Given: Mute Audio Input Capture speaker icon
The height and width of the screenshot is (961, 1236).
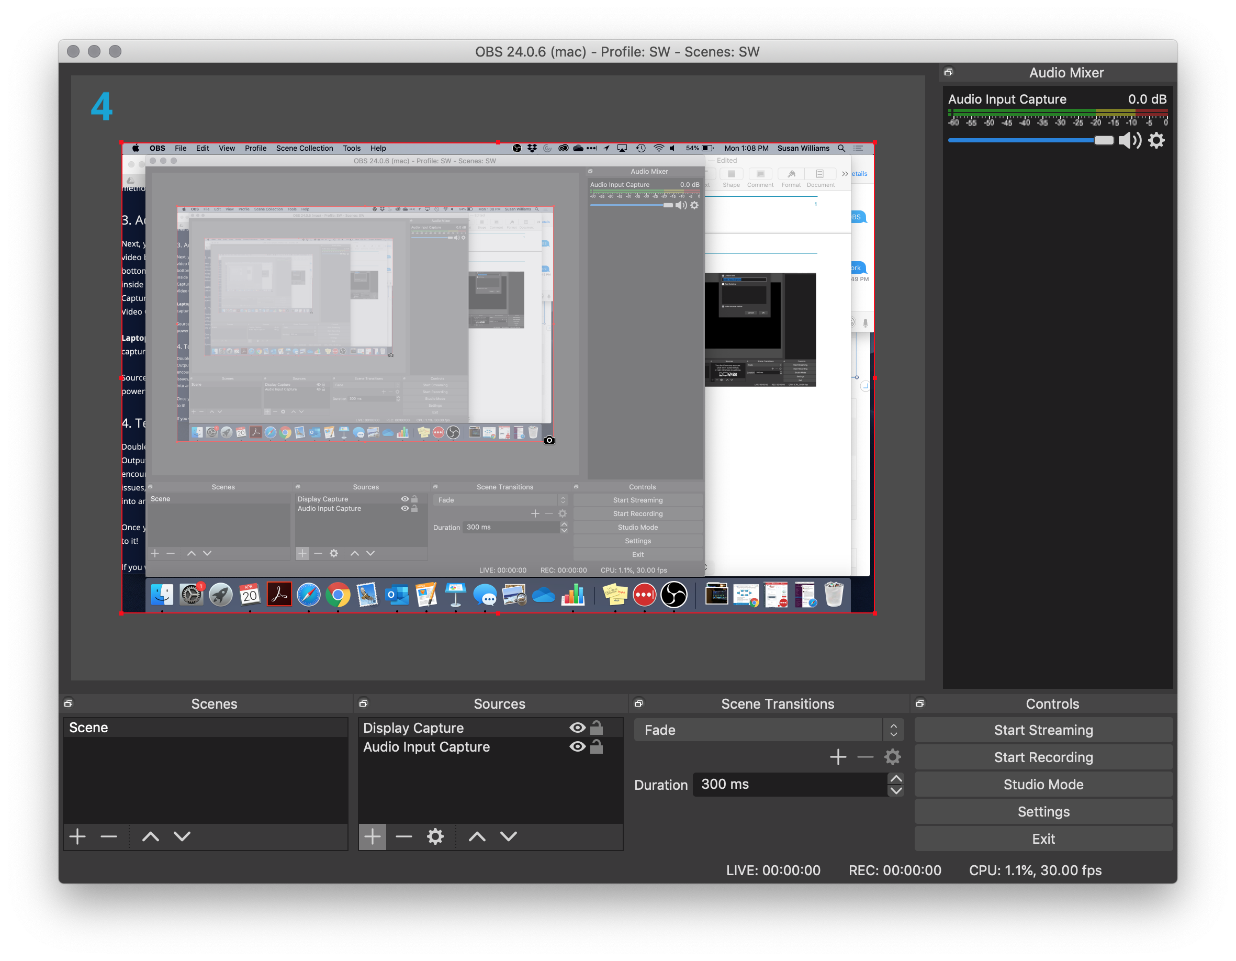Looking at the screenshot, I should [1130, 140].
